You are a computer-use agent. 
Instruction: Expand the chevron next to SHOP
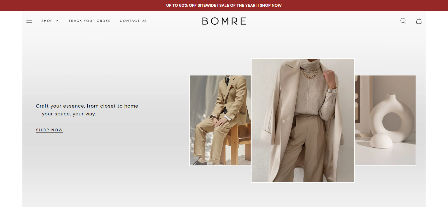57,21
